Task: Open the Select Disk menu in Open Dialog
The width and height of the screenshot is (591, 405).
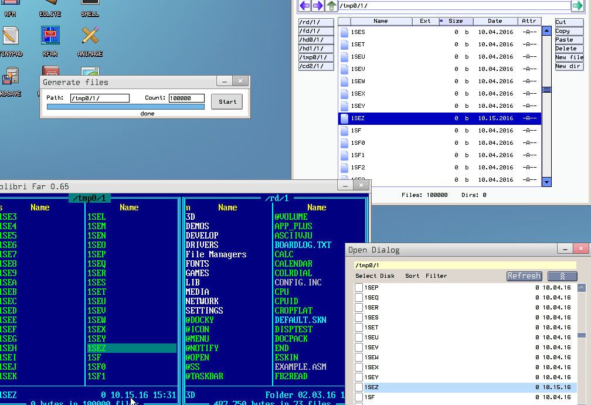Action: 375,276
